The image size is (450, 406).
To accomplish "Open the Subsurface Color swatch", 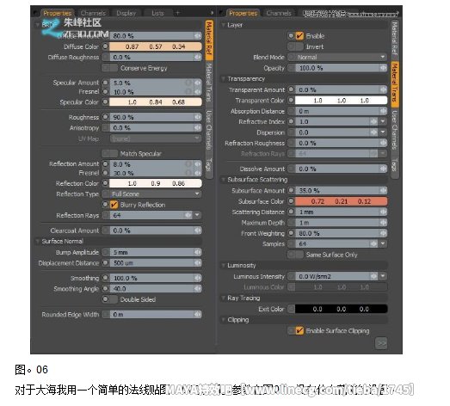I will [342, 201].
